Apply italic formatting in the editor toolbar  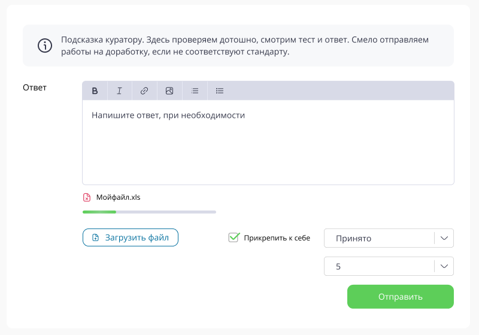tap(119, 90)
